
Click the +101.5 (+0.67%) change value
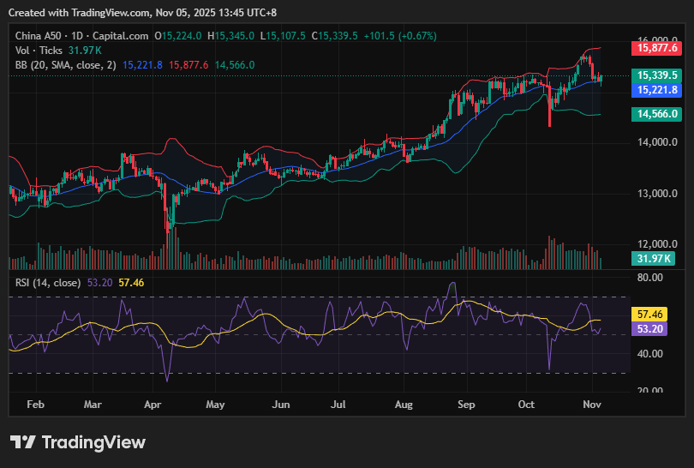[400, 35]
